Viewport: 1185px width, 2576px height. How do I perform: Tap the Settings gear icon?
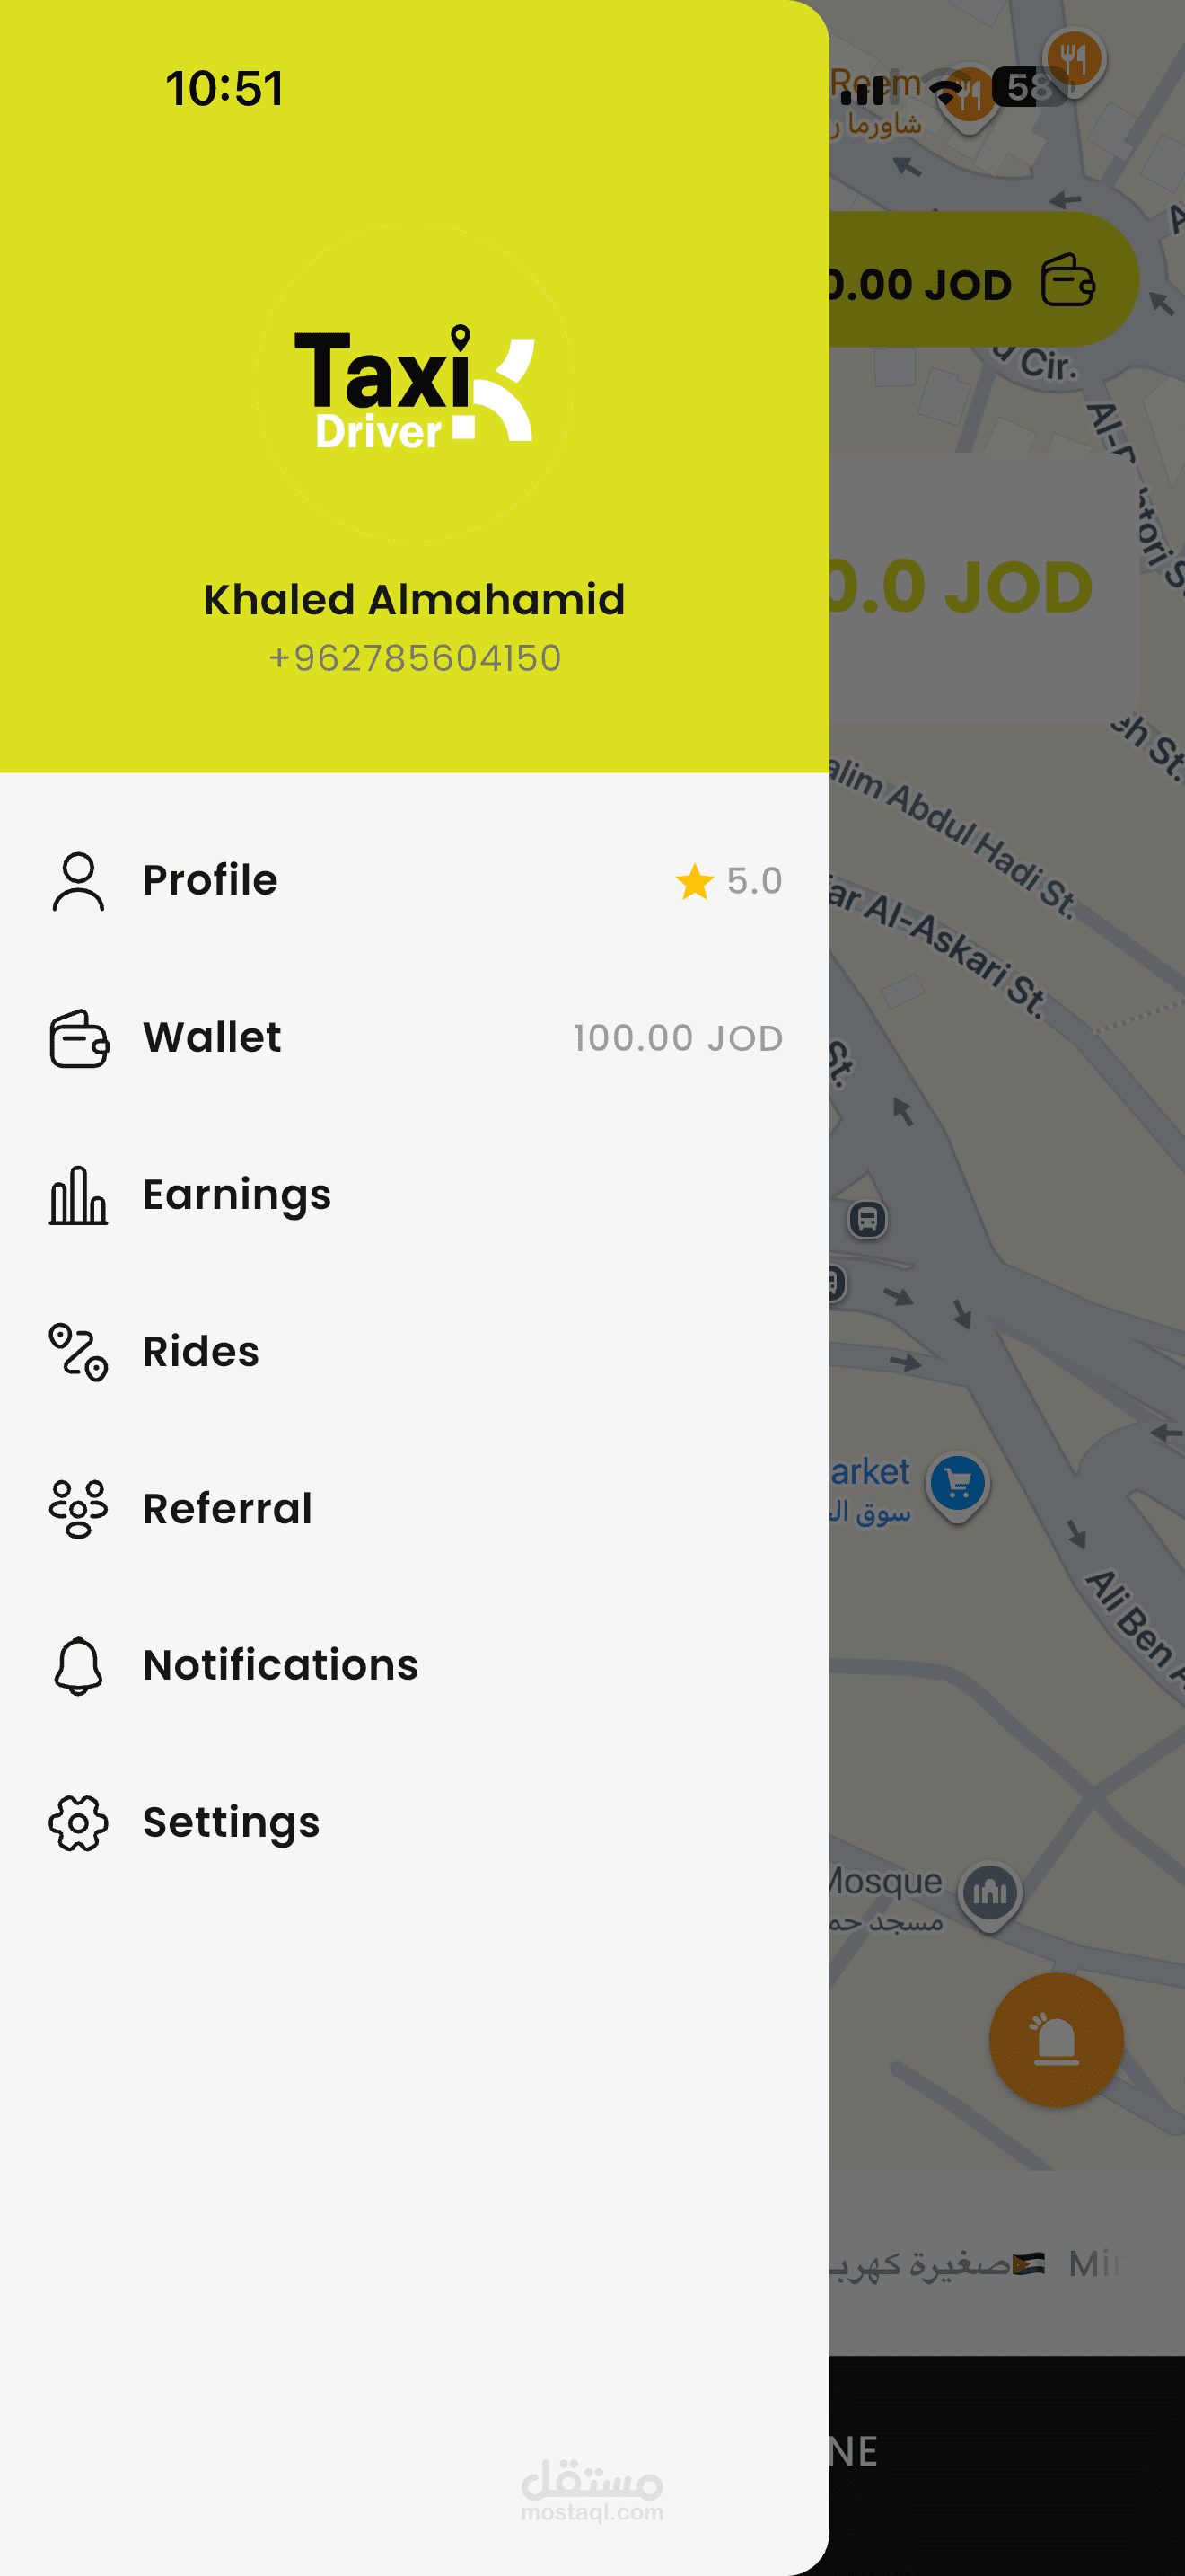tap(78, 1822)
